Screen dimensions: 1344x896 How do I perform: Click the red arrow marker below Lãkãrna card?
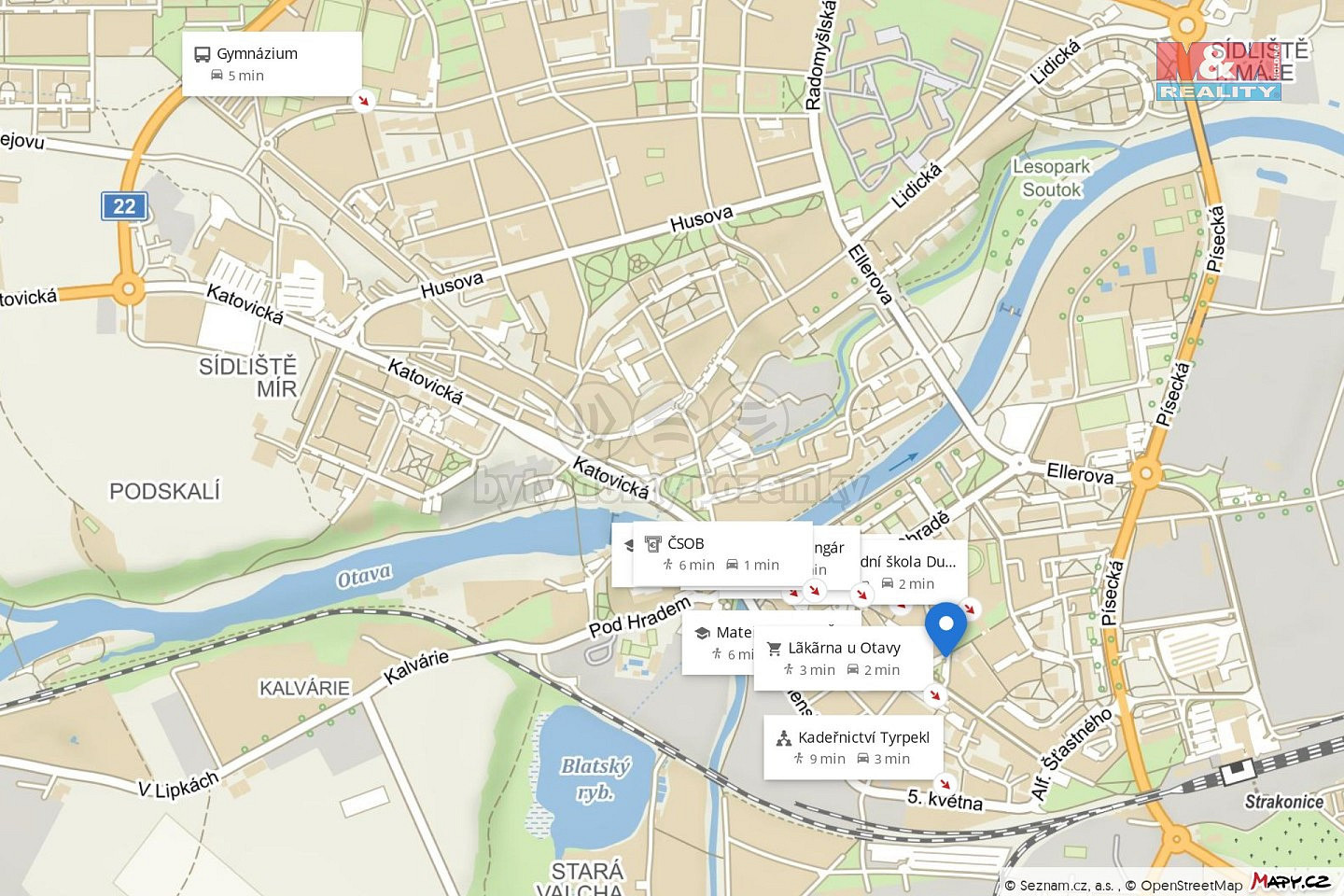pyautogui.click(x=934, y=695)
